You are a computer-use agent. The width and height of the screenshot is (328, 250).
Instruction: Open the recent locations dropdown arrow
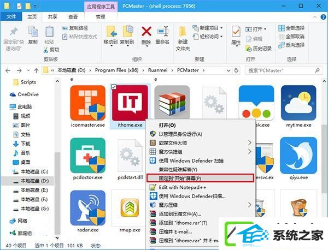[28, 70]
